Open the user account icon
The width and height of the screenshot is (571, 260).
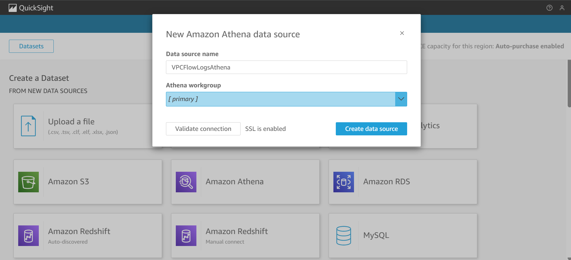tap(562, 8)
